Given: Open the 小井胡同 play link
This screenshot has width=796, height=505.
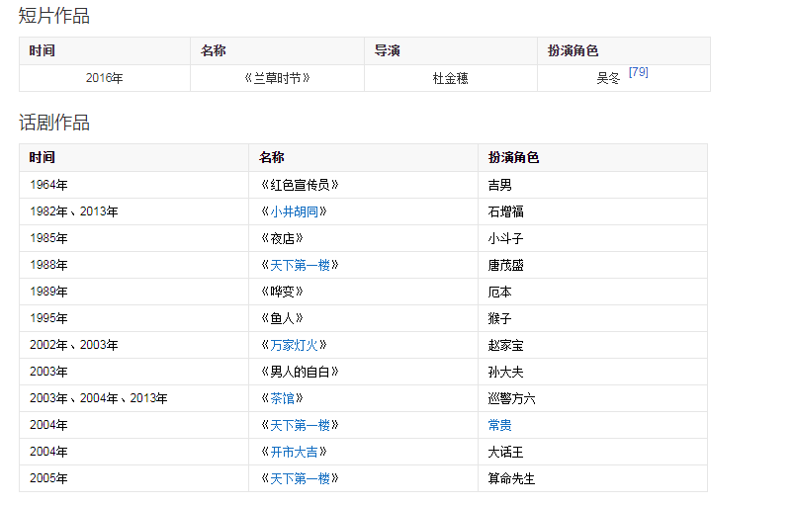Looking at the screenshot, I should [x=298, y=211].
